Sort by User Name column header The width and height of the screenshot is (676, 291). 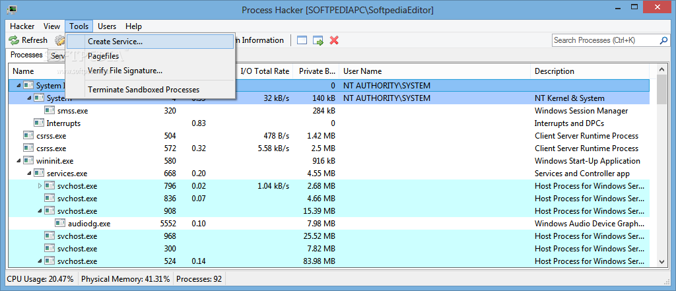click(362, 71)
